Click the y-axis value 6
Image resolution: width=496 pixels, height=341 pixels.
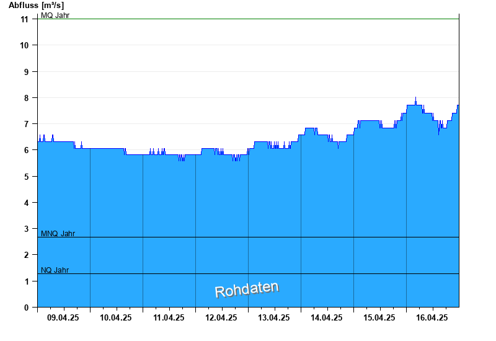click(x=27, y=150)
